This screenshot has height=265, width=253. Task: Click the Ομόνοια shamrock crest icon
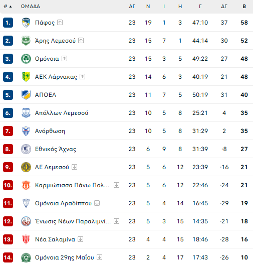click(26, 59)
